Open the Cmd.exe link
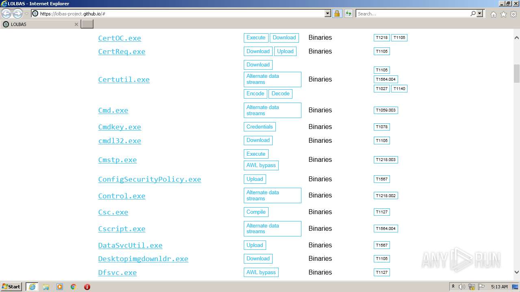Screen dimensions: 520x292 113,110
